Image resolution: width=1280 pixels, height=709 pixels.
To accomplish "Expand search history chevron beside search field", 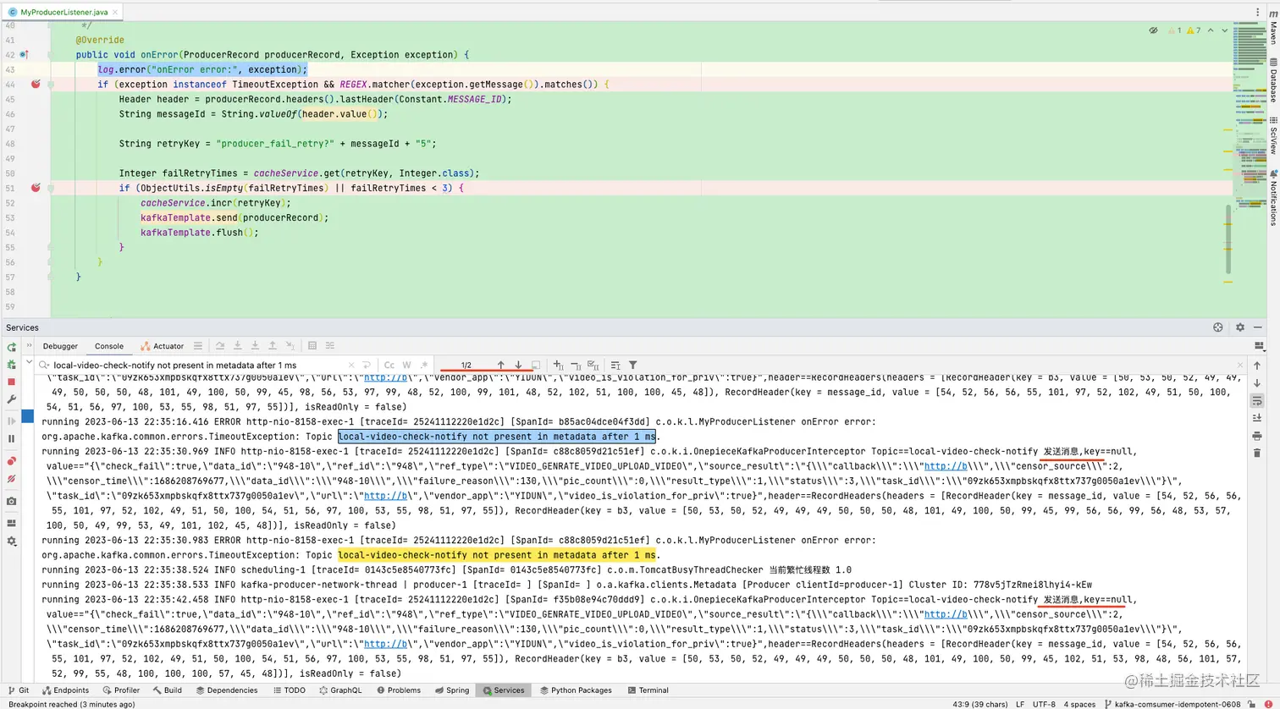I will (x=44, y=365).
